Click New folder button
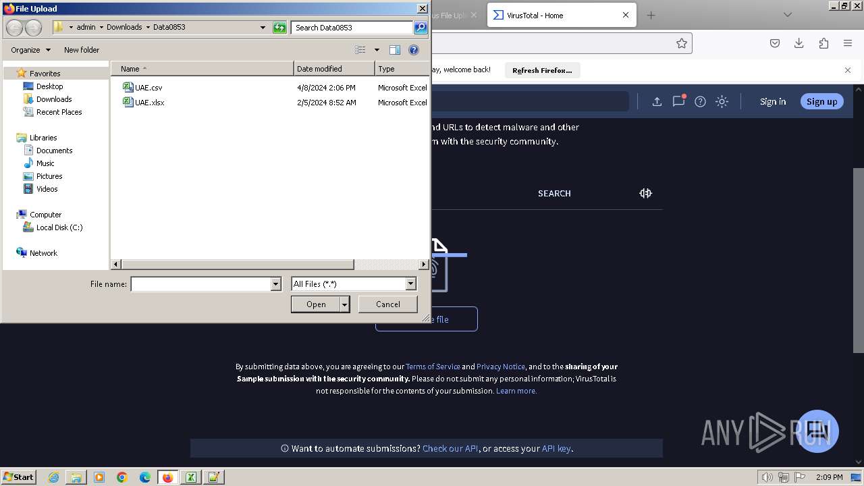The image size is (864, 486). (82, 50)
